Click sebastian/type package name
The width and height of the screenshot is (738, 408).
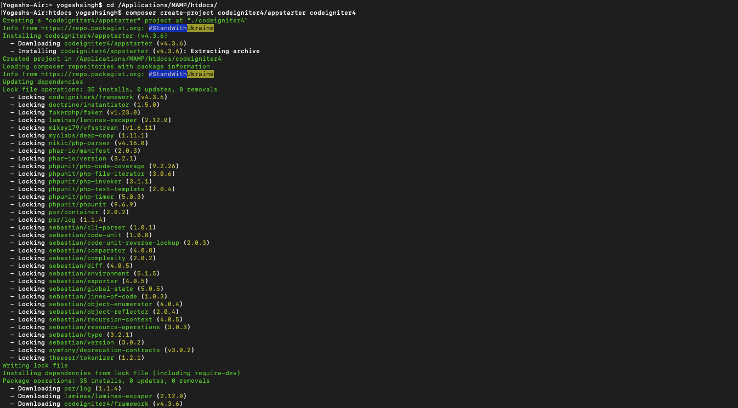[76, 335]
